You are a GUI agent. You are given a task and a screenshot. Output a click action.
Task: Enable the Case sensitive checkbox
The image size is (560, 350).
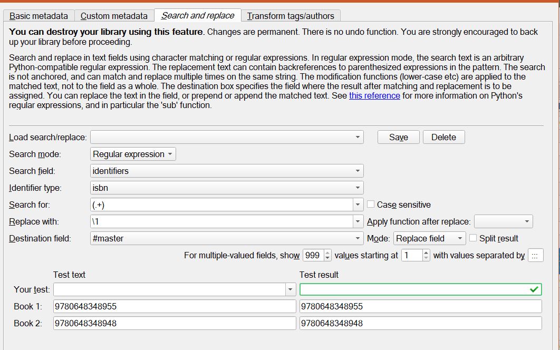[x=371, y=205]
